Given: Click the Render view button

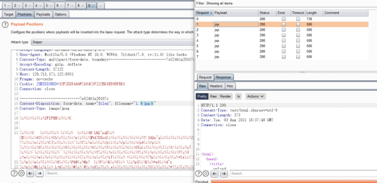Looking at the screenshot, I should tap(226, 96).
